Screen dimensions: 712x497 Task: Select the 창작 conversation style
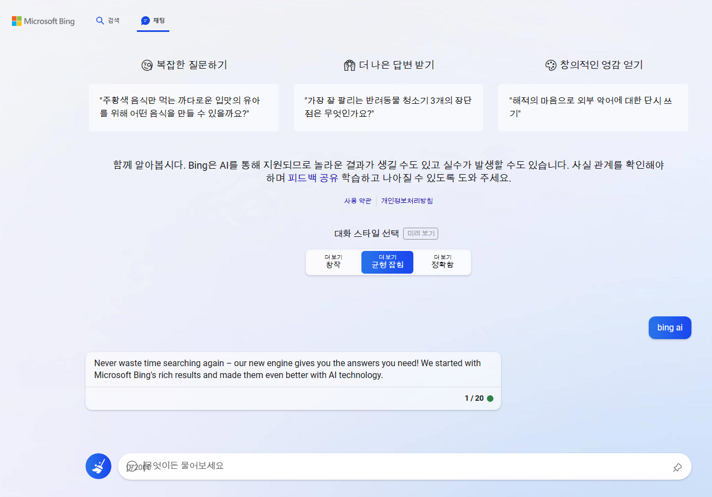tap(333, 262)
